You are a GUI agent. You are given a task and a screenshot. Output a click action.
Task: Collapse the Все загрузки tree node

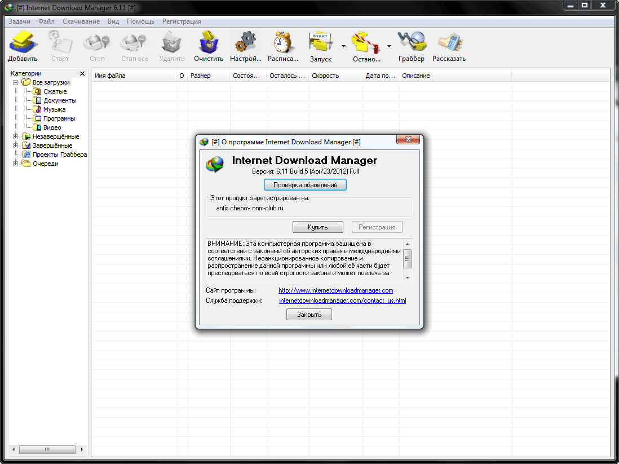pos(15,82)
